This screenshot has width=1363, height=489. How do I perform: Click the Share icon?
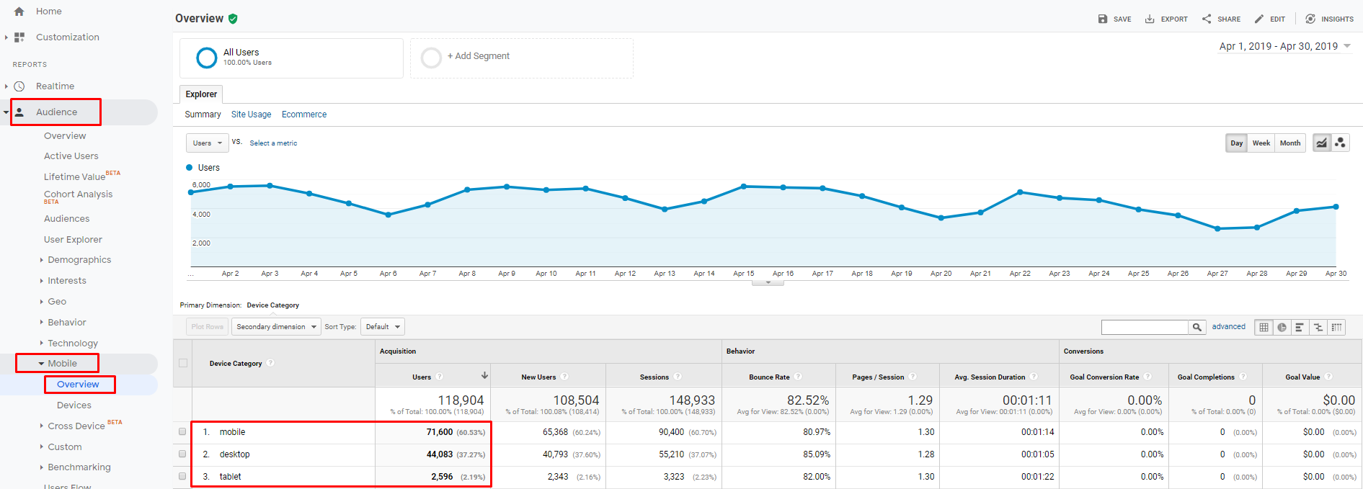[1207, 19]
